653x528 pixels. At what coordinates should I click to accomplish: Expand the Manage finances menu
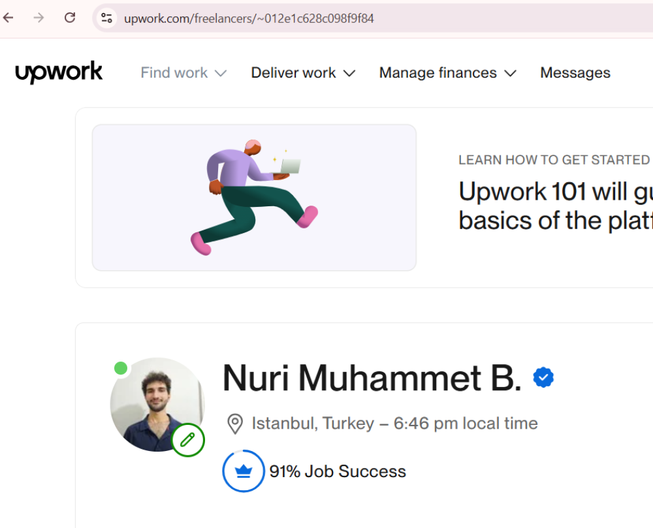(447, 73)
